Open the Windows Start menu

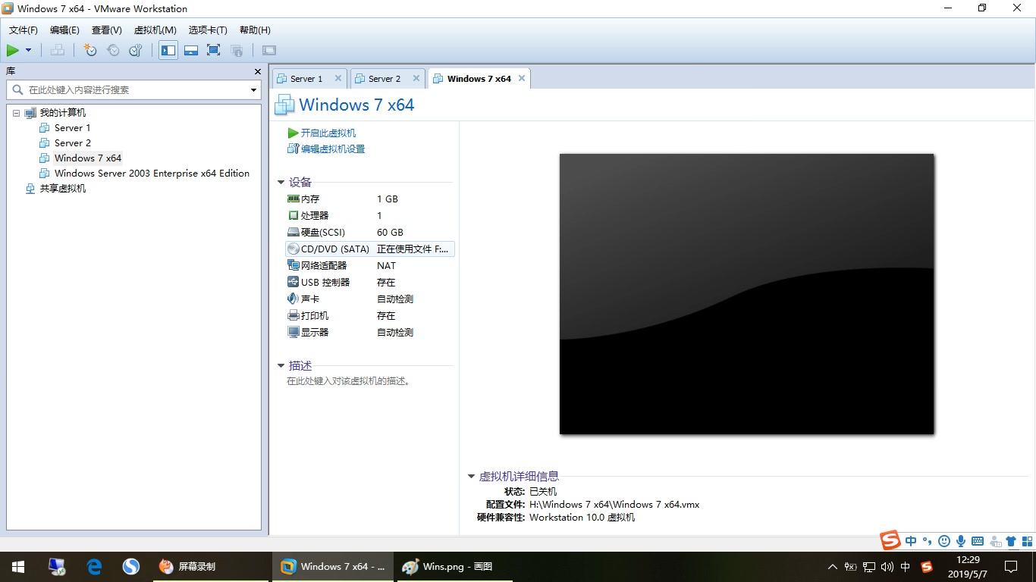(x=18, y=567)
